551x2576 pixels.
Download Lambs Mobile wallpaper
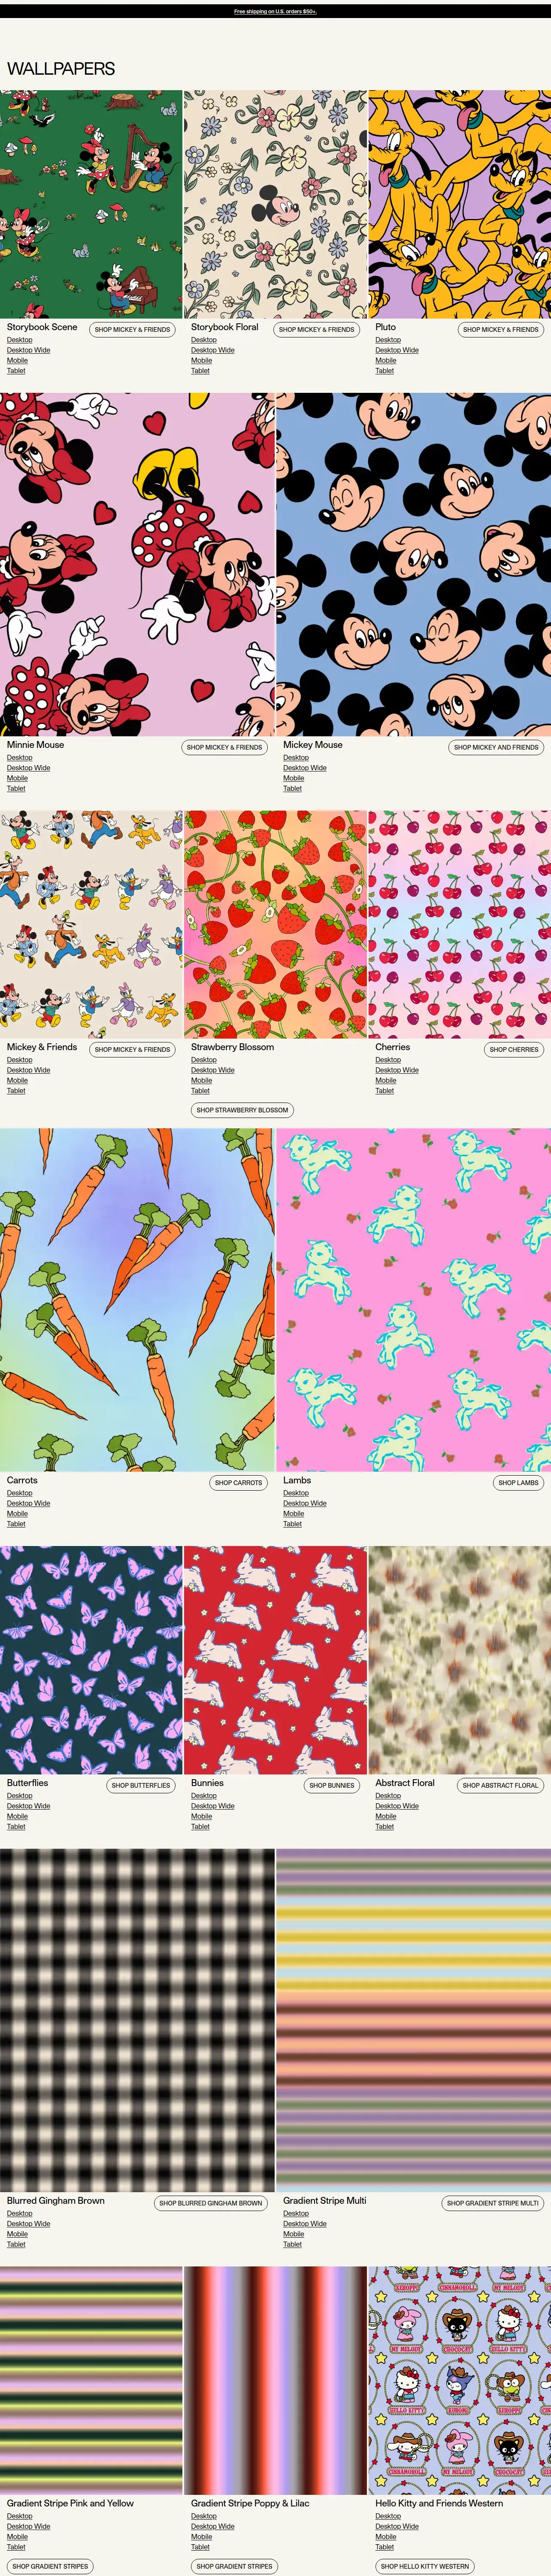[293, 1514]
